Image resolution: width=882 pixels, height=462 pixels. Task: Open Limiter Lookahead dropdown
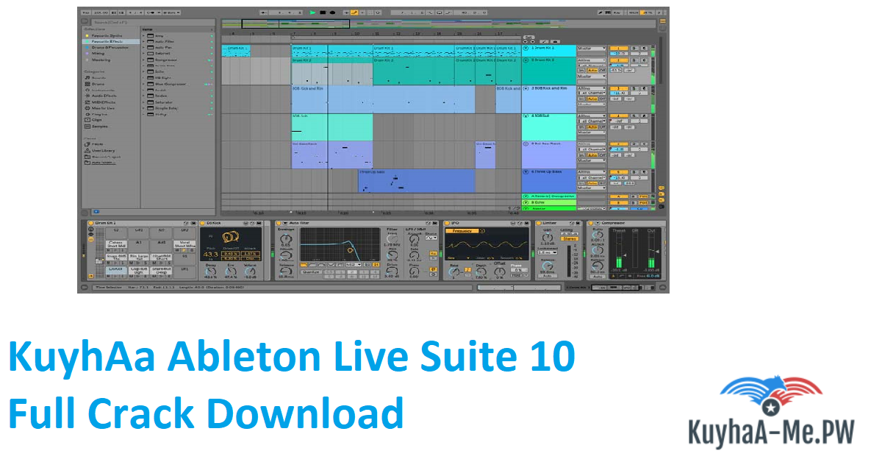pyautogui.click(x=547, y=252)
